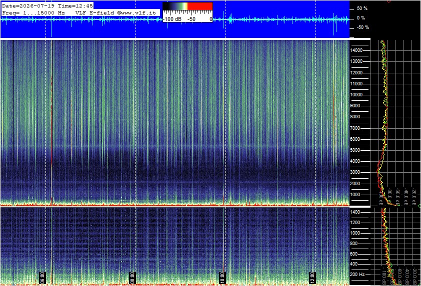Click the 06:00 time marker
Screen dimensions: 421x286
pyautogui.click(x=42, y=278)
